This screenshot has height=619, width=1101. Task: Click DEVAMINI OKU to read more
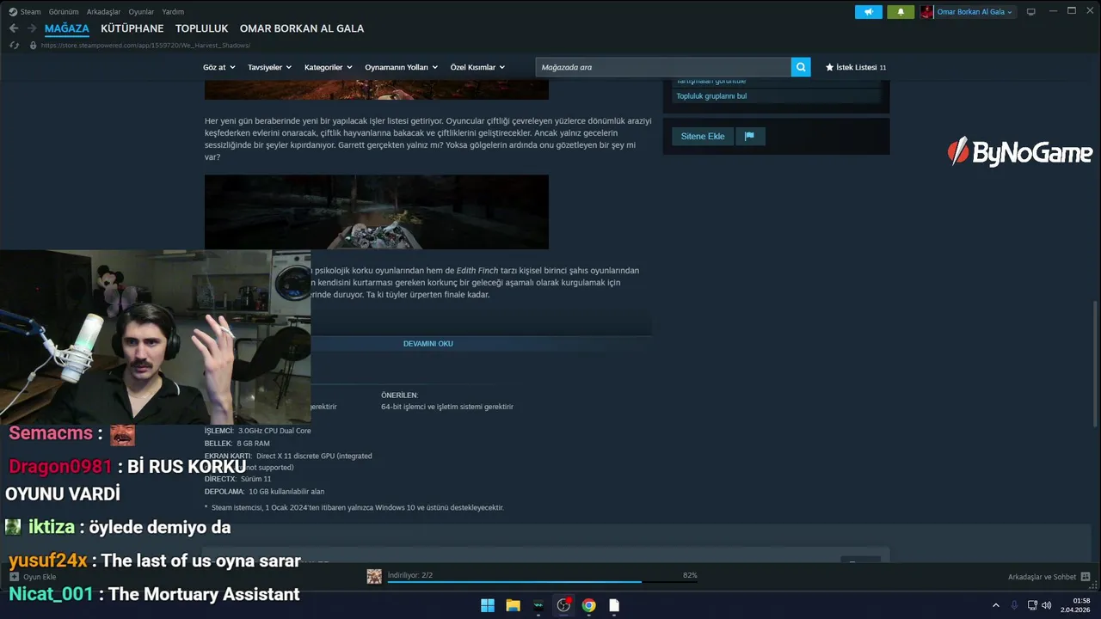pos(428,344)
